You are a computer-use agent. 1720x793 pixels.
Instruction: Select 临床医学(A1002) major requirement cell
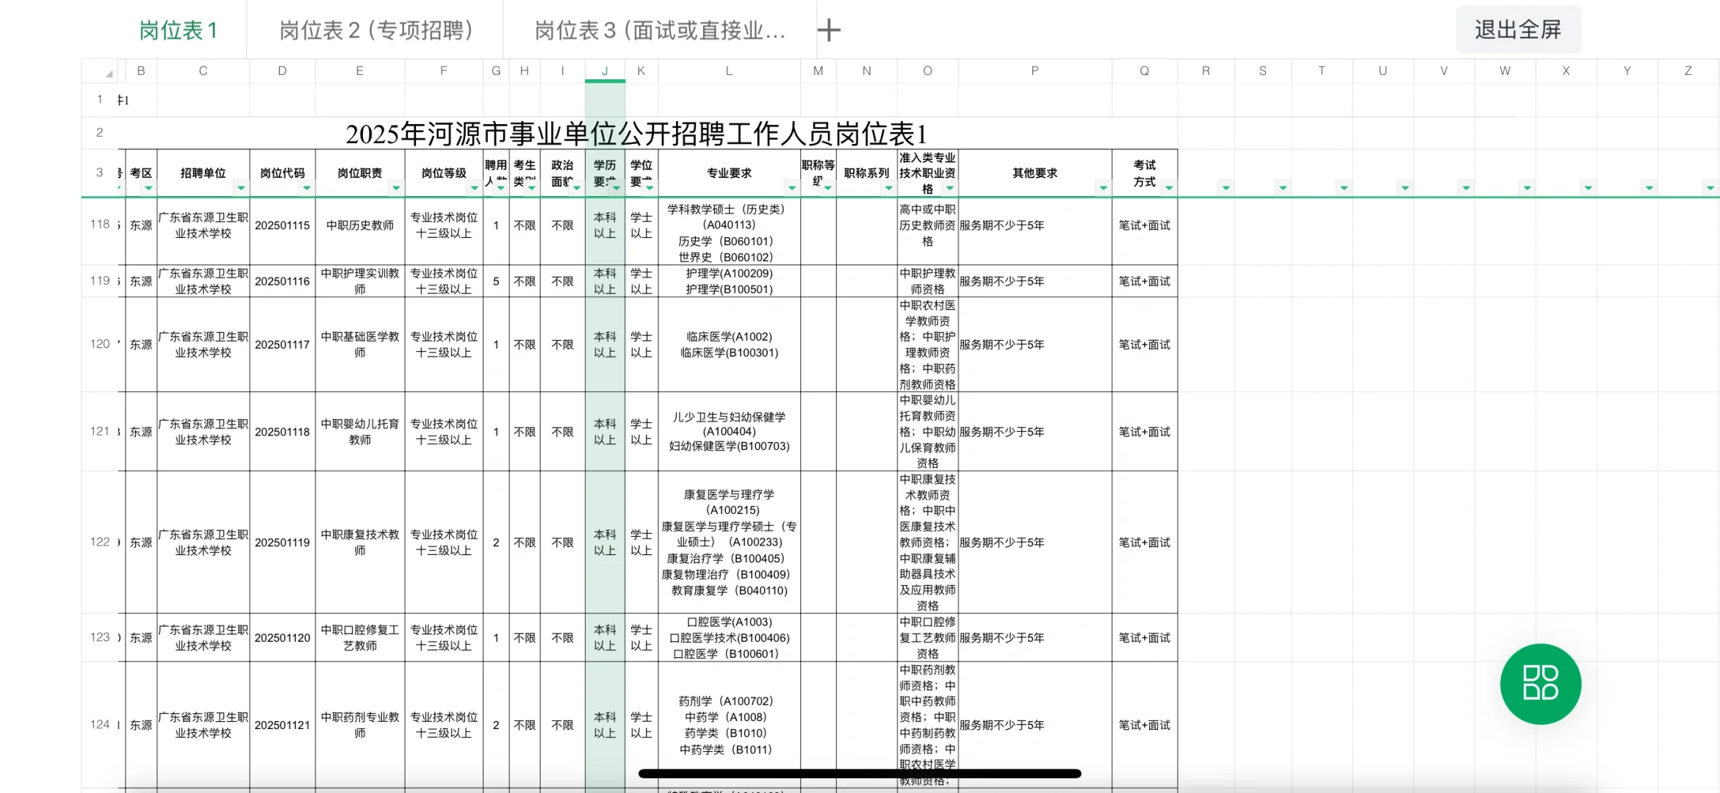point(729,344)
